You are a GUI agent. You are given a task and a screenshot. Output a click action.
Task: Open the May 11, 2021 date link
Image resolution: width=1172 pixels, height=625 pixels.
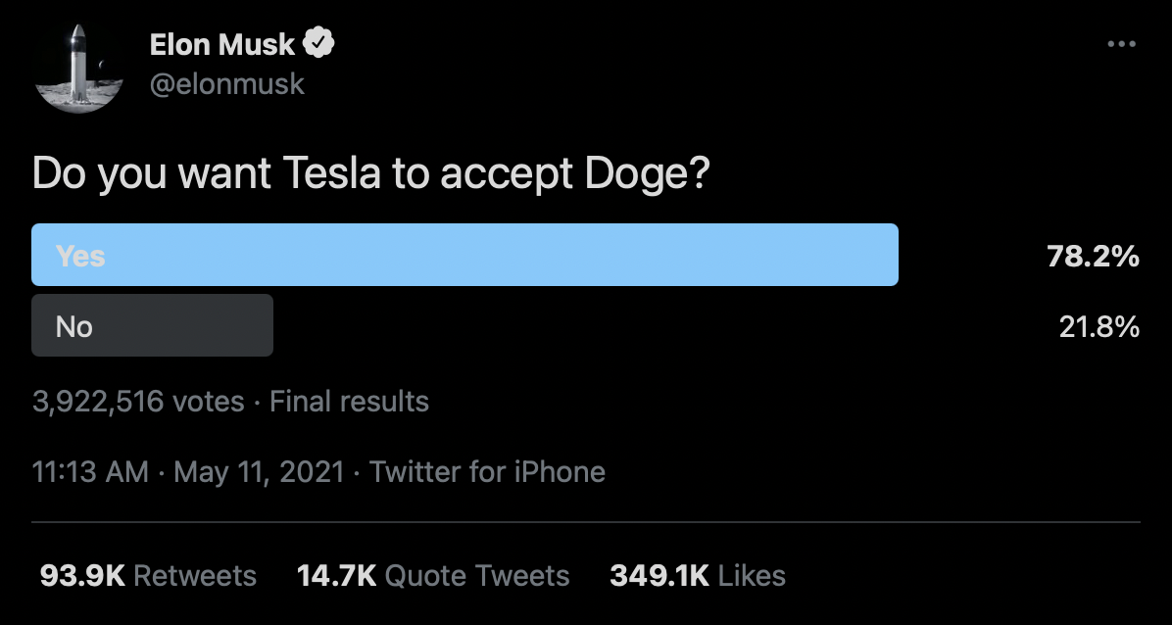coord(259,472)
